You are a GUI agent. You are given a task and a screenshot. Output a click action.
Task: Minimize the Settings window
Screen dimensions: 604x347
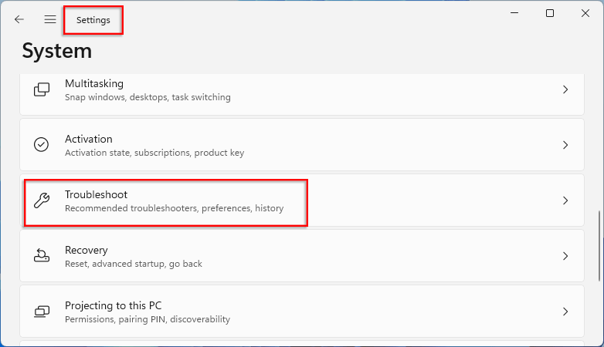[x=513, y=13]
